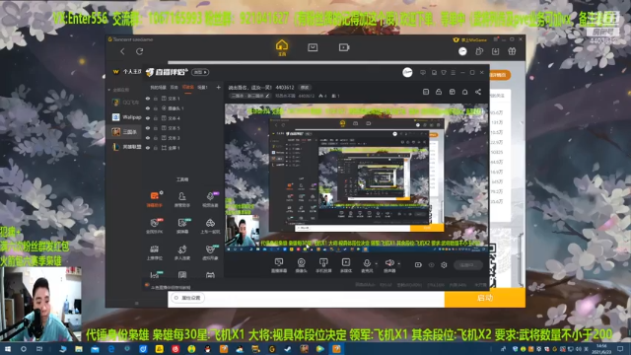Click the record video icon beside settings gear
Screen dimensions: 631x355
[x=418, y=265]
